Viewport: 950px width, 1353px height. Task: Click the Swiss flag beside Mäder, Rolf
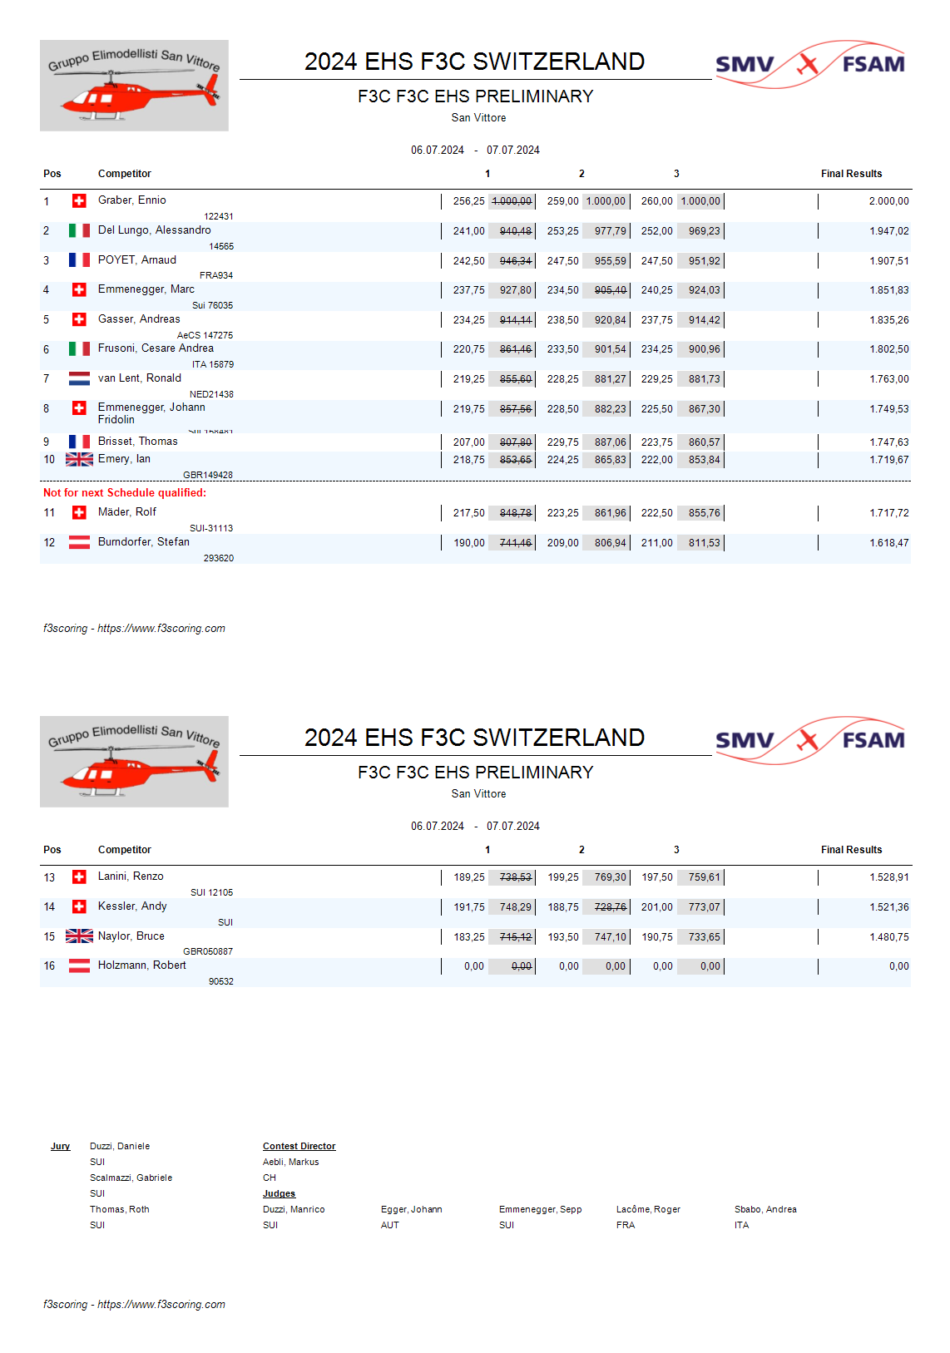[x=79, y=512]
